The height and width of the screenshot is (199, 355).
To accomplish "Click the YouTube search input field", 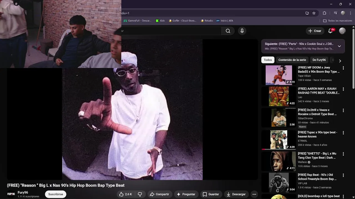I will [171, 31].
